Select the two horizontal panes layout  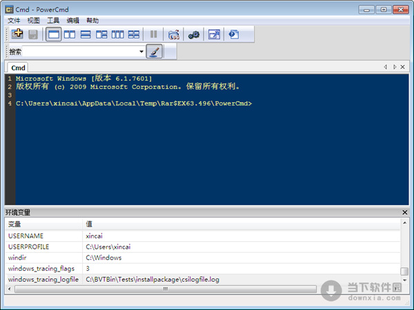(86, 34)
